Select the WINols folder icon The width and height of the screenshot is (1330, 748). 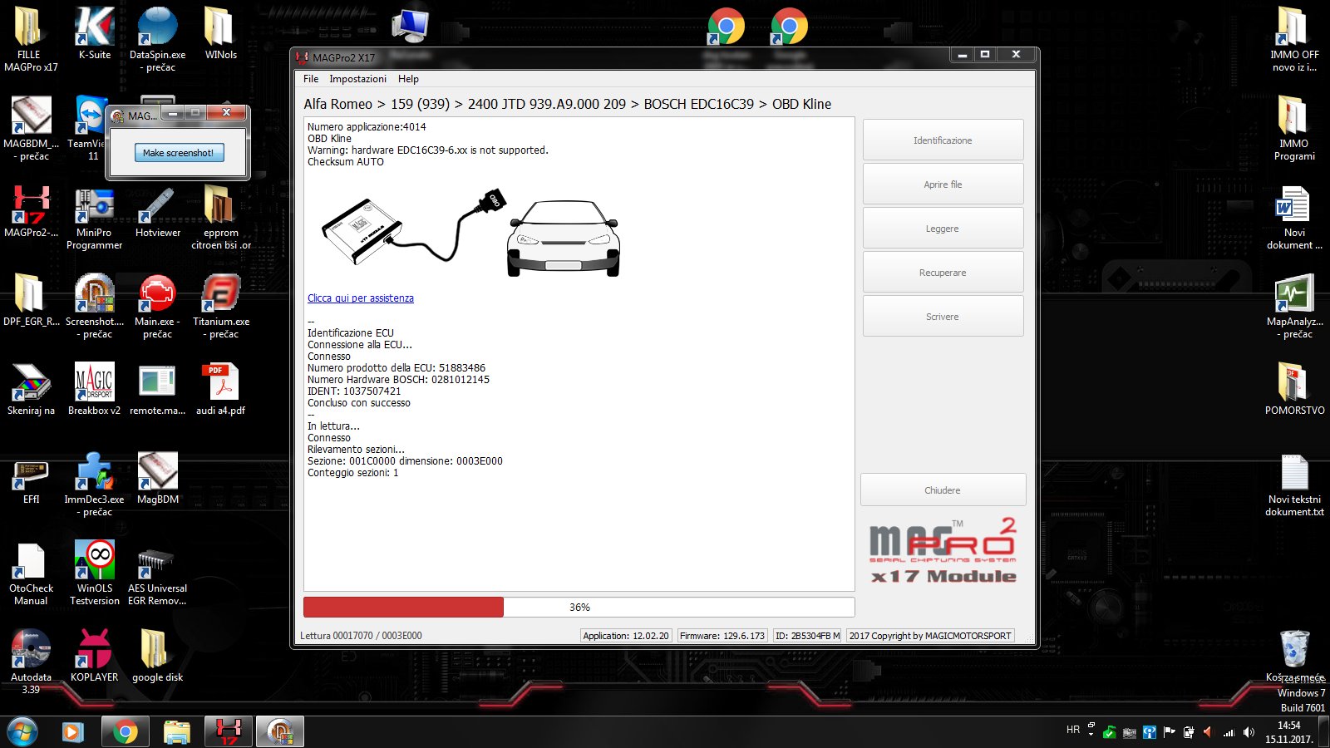coord(220,34)
